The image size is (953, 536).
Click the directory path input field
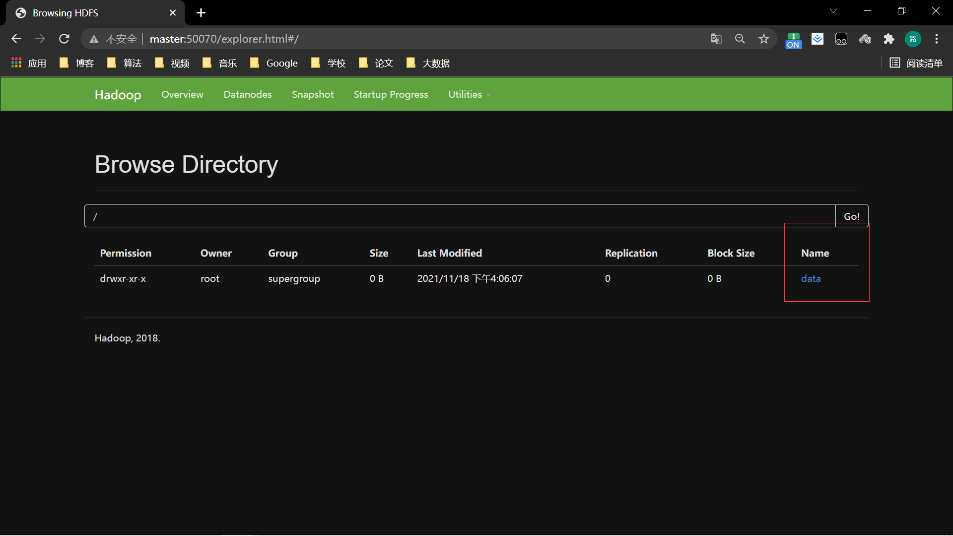[460, 216]
